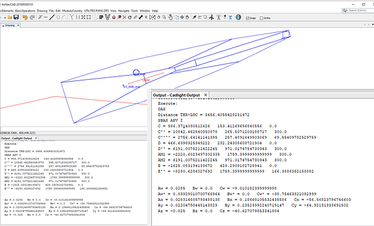Viewport: 374px width, 226px height.
Task: Open the Edit menu
Action: (58, 11)
